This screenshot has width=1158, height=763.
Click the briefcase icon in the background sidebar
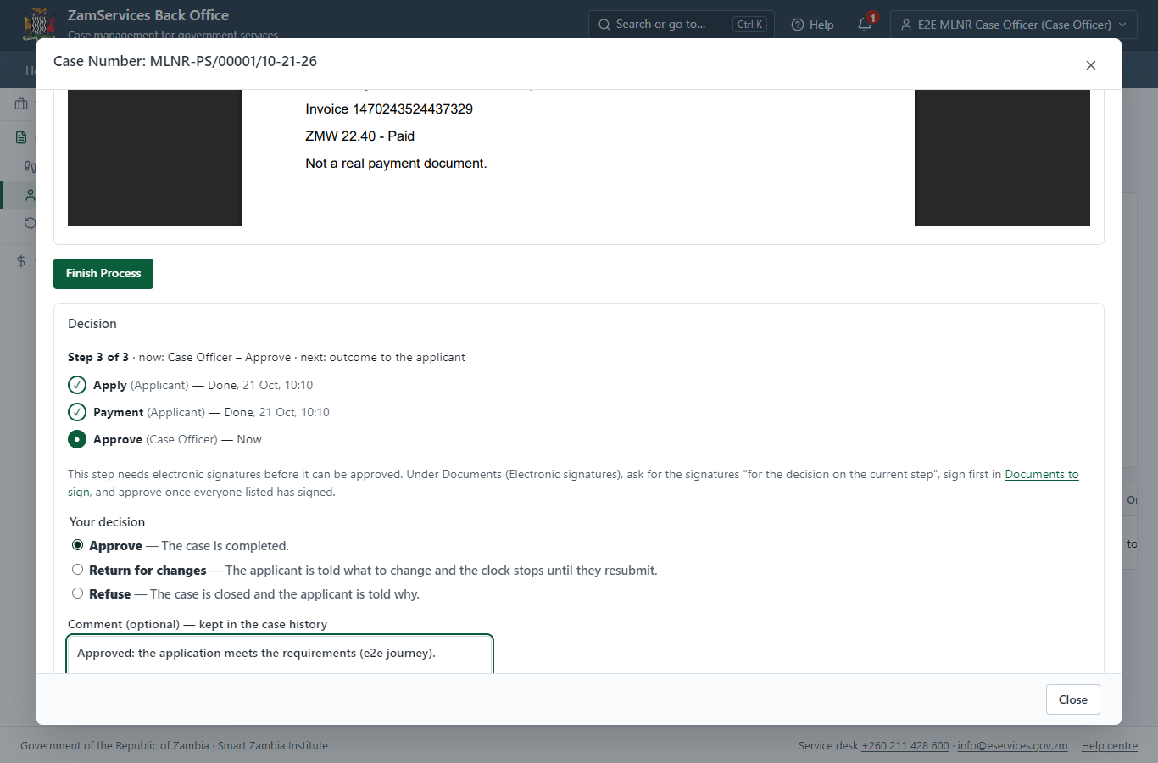point(21,103)
